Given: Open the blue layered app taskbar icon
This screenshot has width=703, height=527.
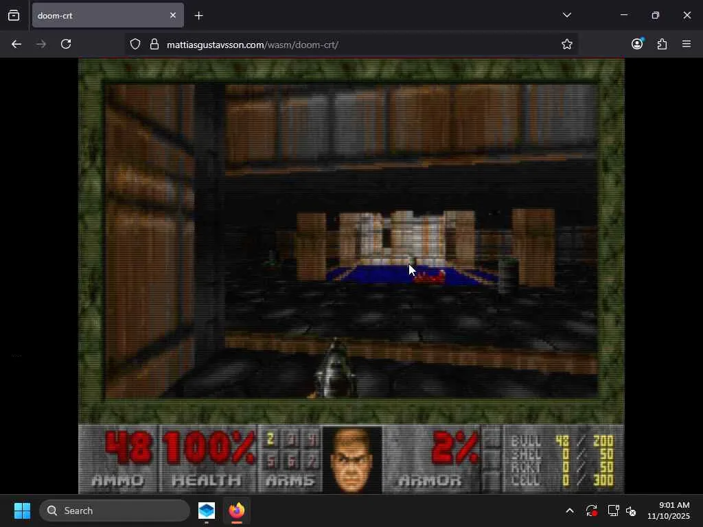Looking at the screenshot, I should tap(207, 511).
